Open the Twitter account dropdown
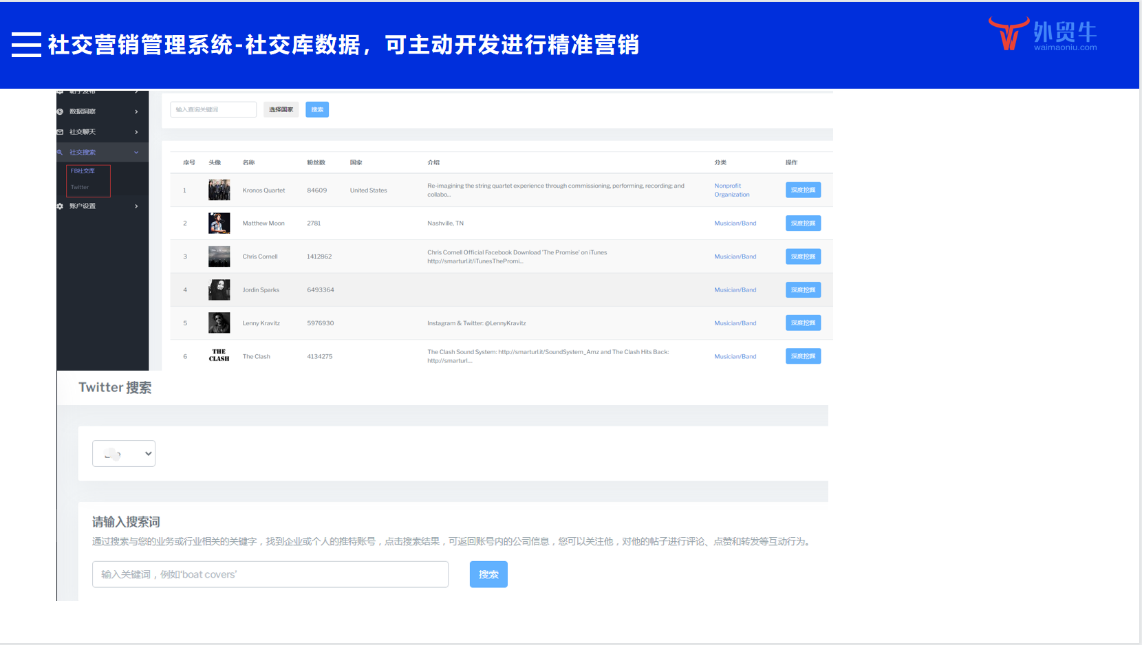Screen dimensions: 1142x645 [x=124, y=454]
